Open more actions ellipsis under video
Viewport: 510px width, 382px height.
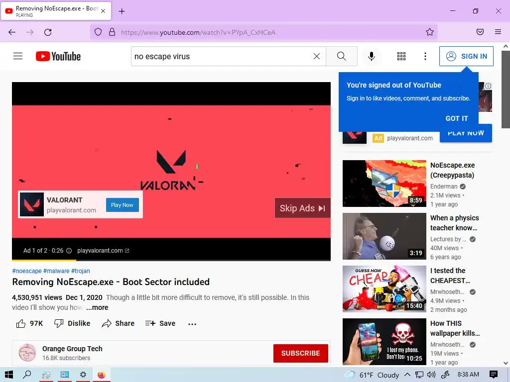pyautogui.click(x=192, y=324)
